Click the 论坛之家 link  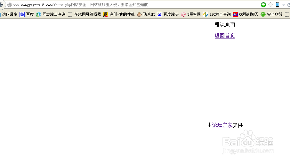pos(222,125)
